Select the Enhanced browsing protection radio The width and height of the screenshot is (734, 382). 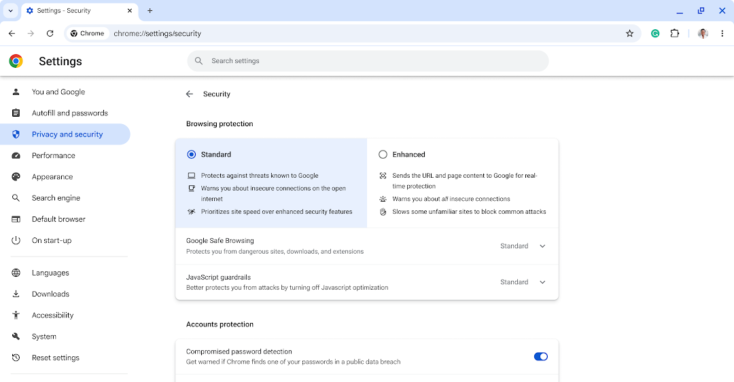pyautogui.click(x=383, y=155)
